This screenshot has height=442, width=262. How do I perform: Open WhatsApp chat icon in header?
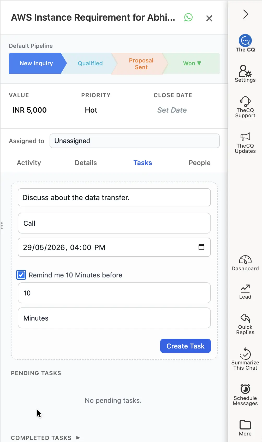(x=188, y=18)
